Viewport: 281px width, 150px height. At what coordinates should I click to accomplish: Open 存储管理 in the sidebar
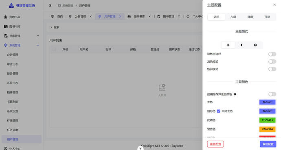[22, 120]
